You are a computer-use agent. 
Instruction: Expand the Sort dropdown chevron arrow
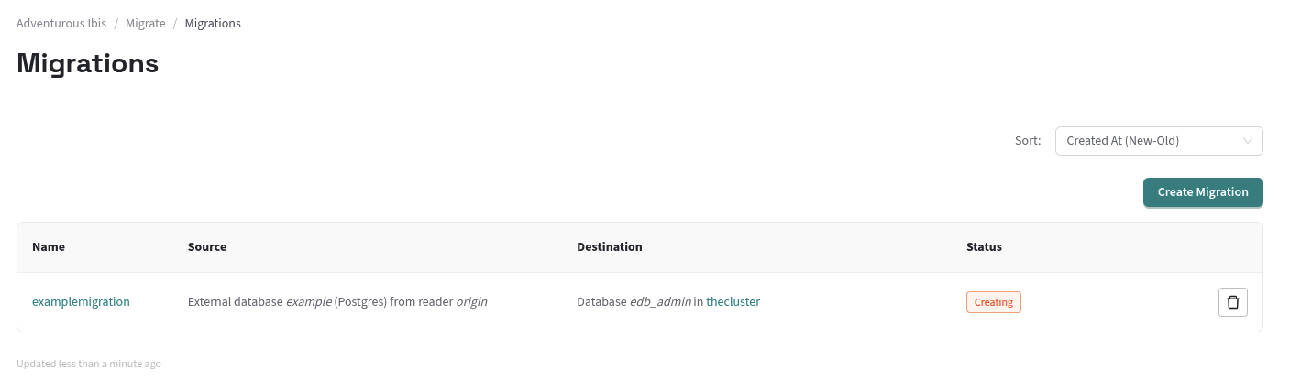click(x=1247, y=141)
